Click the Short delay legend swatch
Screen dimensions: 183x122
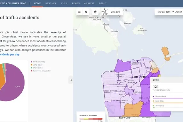(31, 68)
